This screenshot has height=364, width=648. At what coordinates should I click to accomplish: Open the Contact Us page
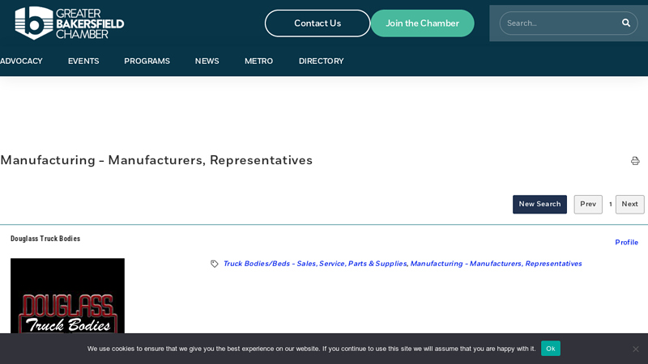tap(317, 23)
